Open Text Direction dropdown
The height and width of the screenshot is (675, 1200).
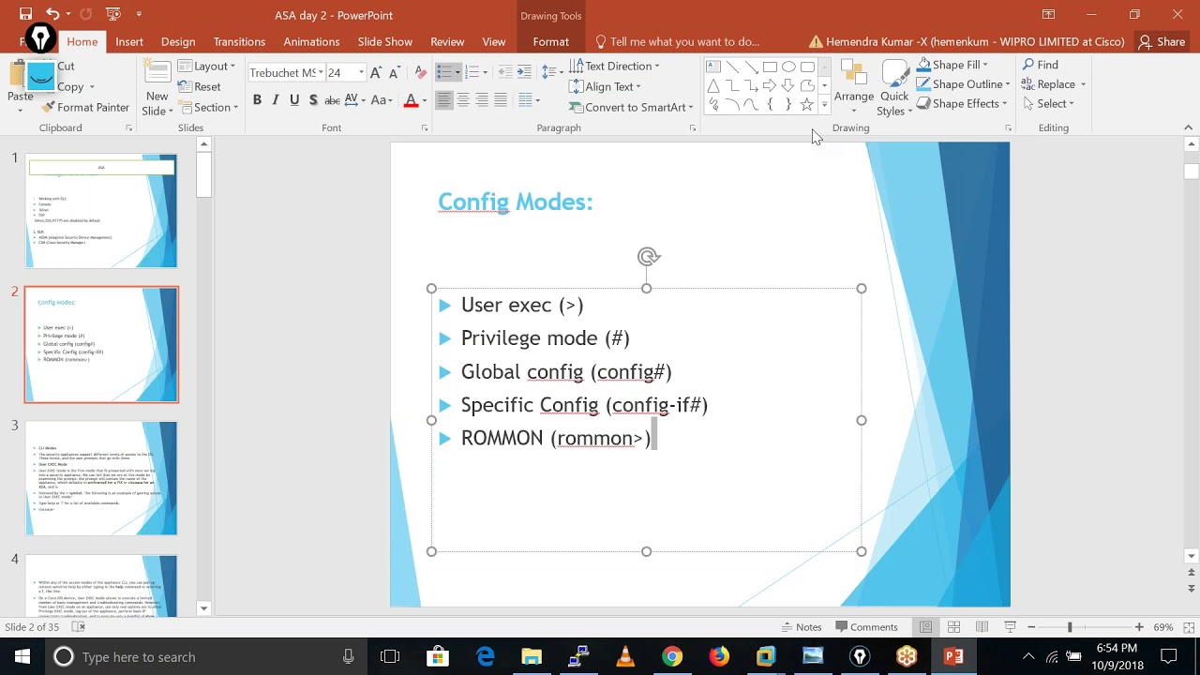(614, 66)
